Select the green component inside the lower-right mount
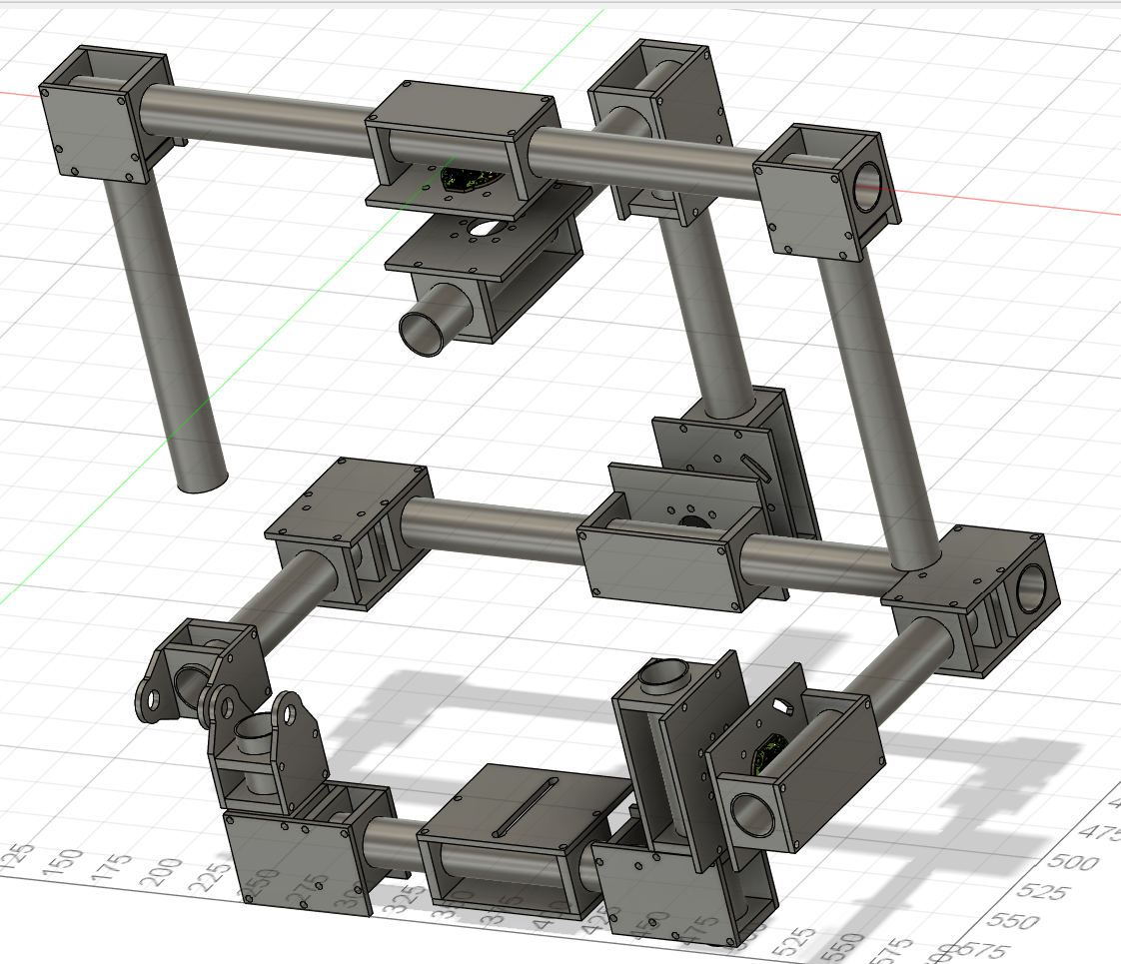The height and width of the screenshot is (964, 1121). point(770,752)
